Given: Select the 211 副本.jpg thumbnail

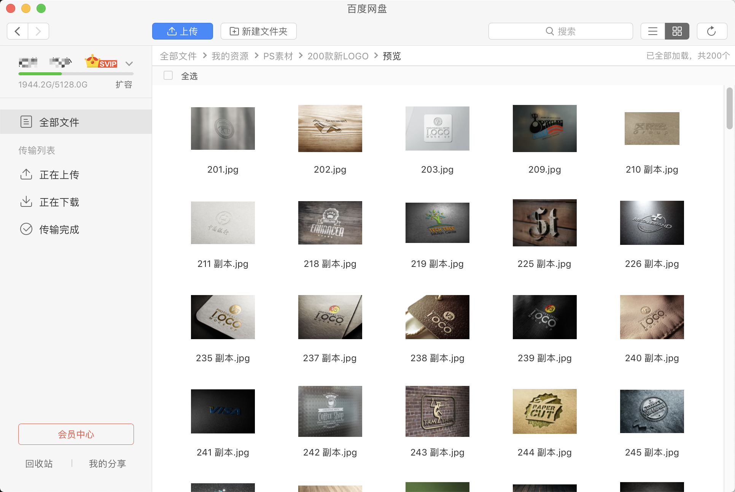Looking at the screenshot, I should click(223, 223).
